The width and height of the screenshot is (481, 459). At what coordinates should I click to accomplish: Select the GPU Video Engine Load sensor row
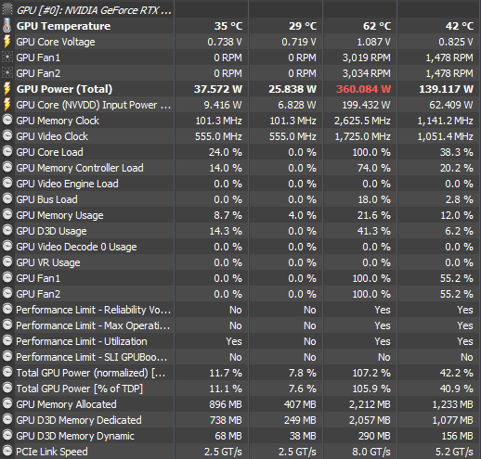click(x=240, y=184)
